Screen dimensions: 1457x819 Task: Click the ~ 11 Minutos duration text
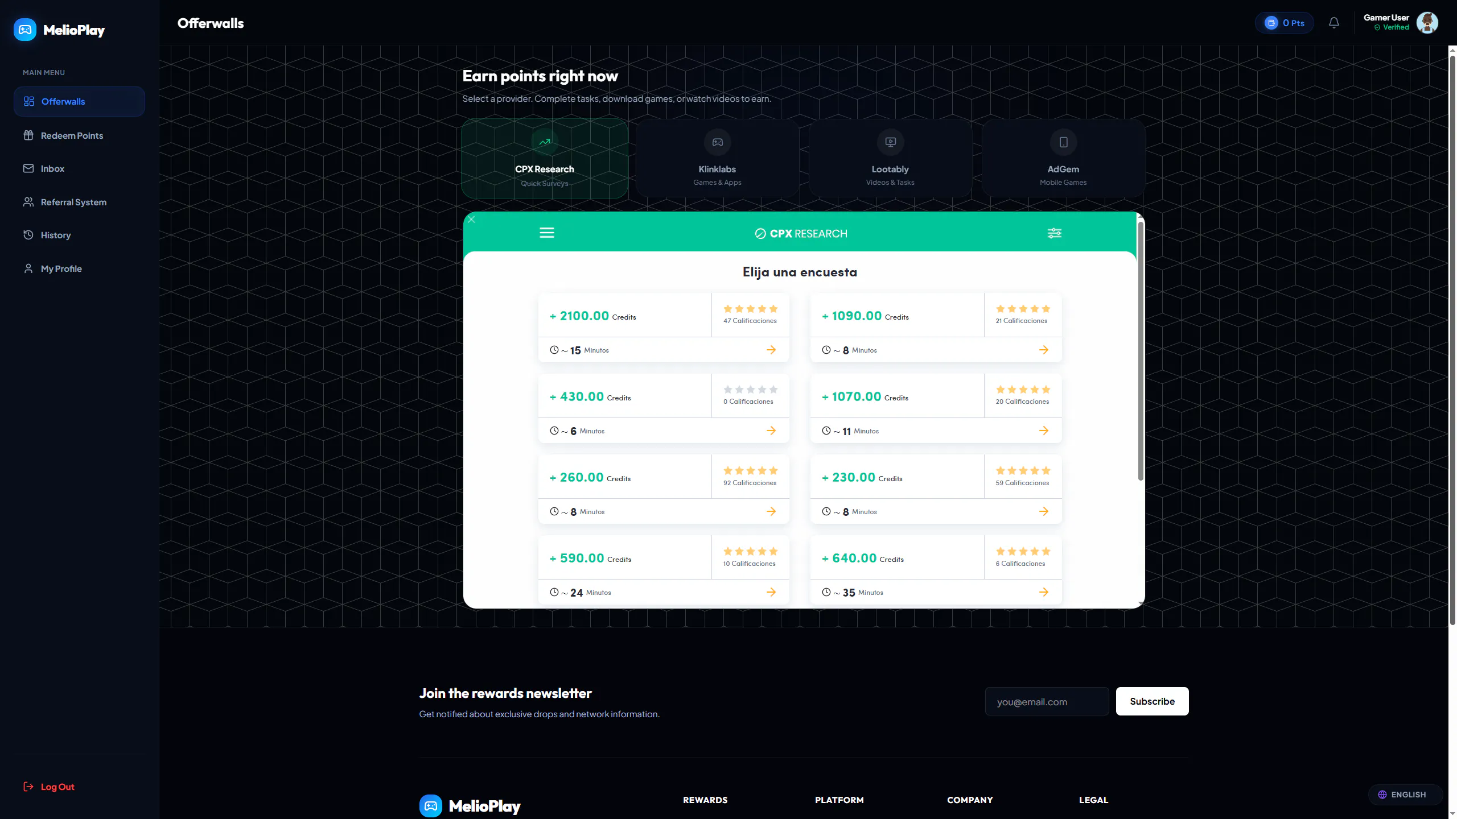click(856, 431)
